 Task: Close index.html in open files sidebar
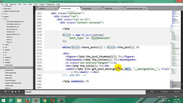pos(2,9)
